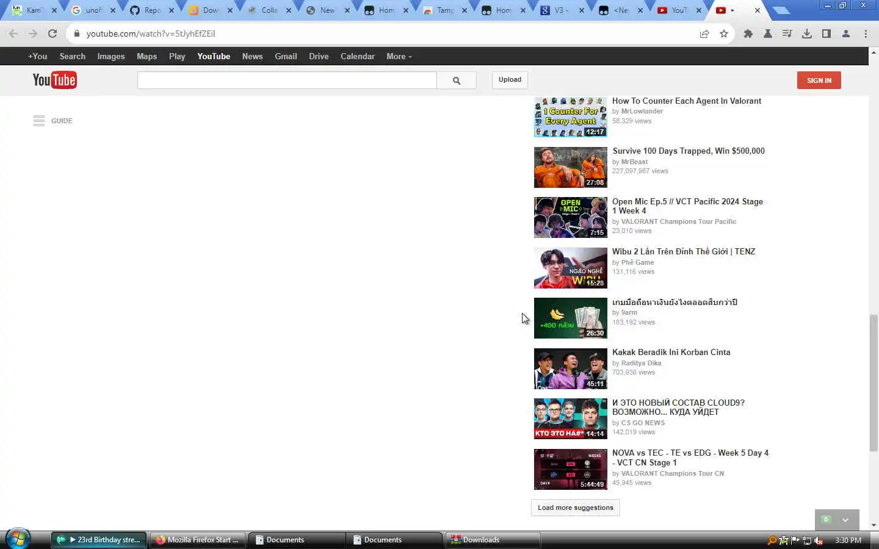Click the MrBeast 27:08 video thumbnail
Viewport: 879px width, 549px height.
[x=571, y=167]
